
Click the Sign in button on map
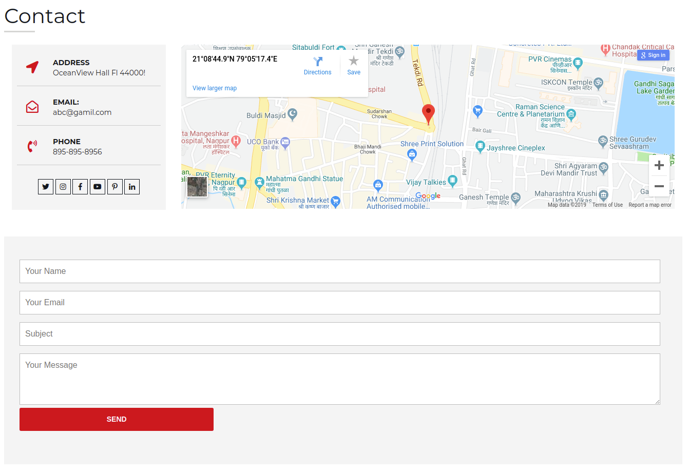pyautogui.click(x=653, y=55)
